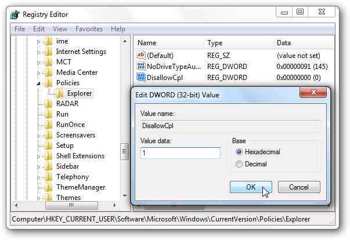Select the Explorer key label in tree
This screenshot has width=350, height=240.
point(80,93)
